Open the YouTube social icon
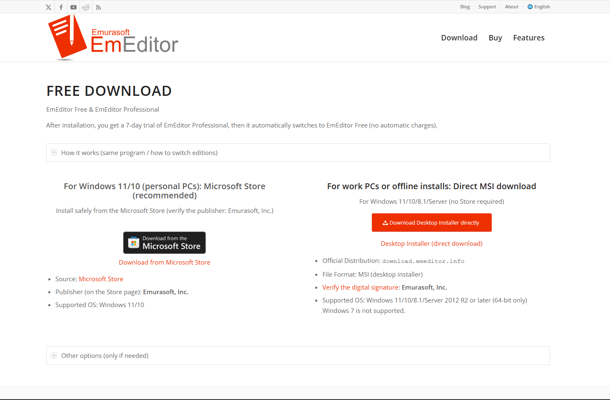This screenshot has width=610, height=400. click(x=73, y=7)
